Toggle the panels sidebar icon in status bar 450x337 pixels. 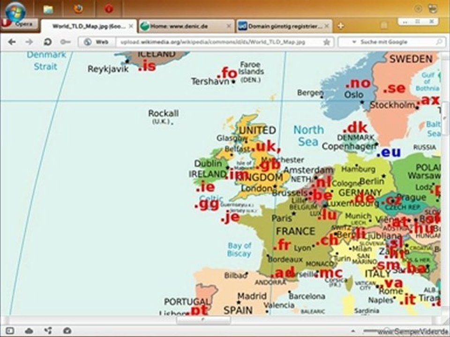coord(10,331)
